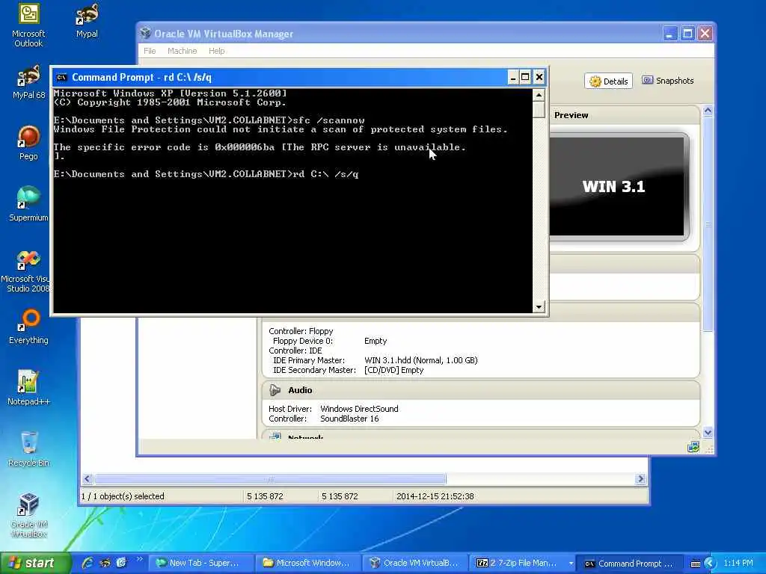Viewport: 766px width, 574px height.
Task: Switch to Snapshots view in VirtualBox
Action: coord(668,81)
